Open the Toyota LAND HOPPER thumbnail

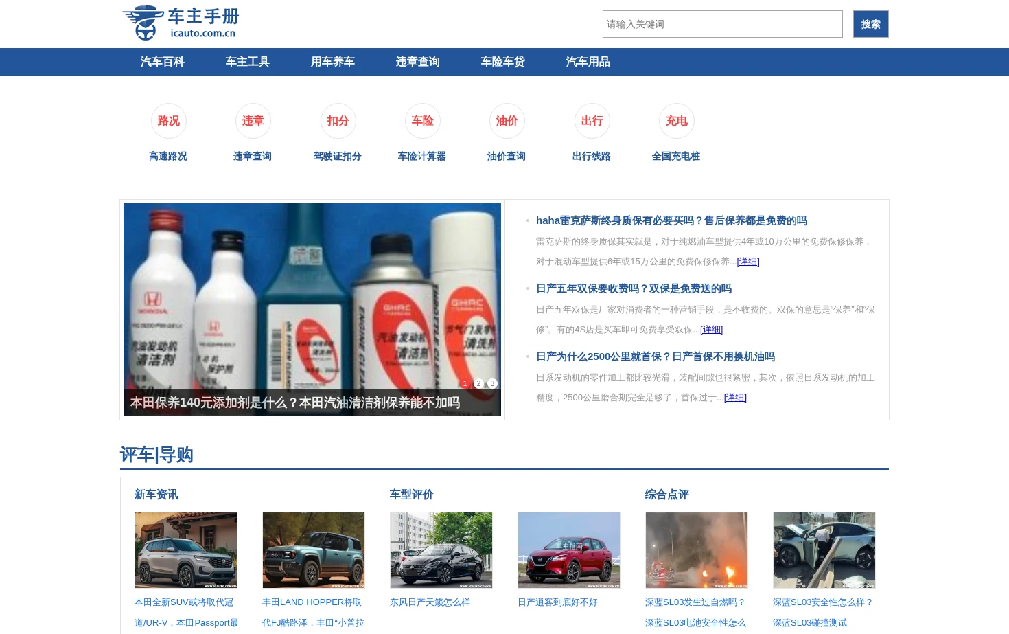314,550
